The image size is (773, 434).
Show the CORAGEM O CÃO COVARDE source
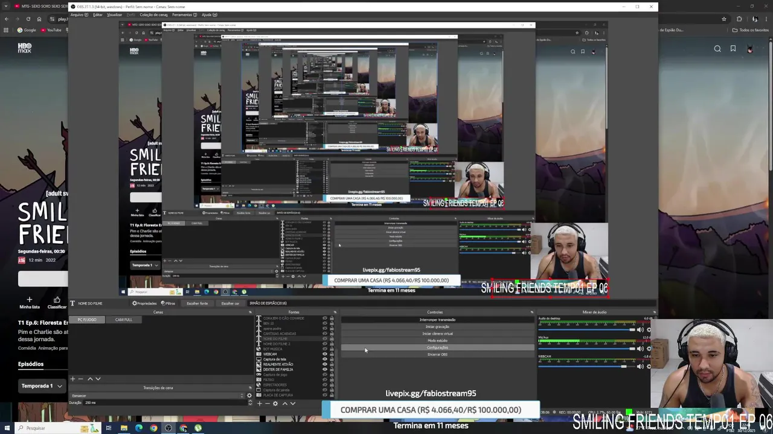pyautogui.click(x=324, y=318)
